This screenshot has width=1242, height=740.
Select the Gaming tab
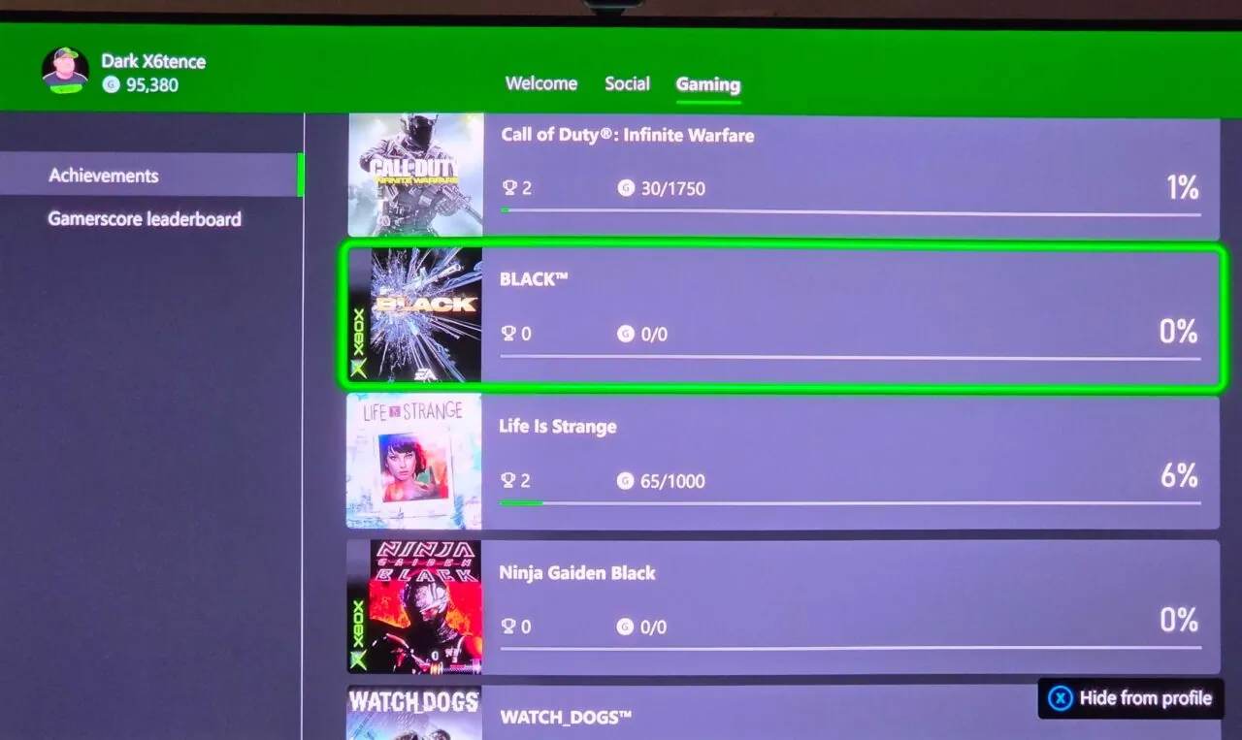[x=708, y=84]
